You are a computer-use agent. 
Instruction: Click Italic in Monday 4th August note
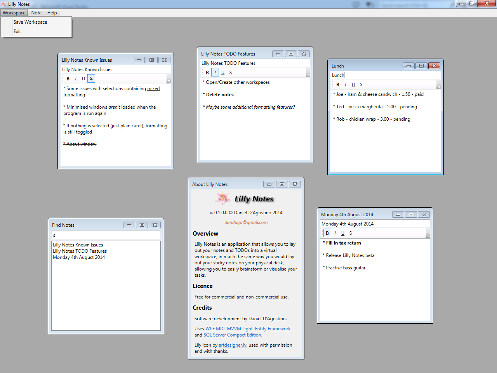click(x=335, y=233)
